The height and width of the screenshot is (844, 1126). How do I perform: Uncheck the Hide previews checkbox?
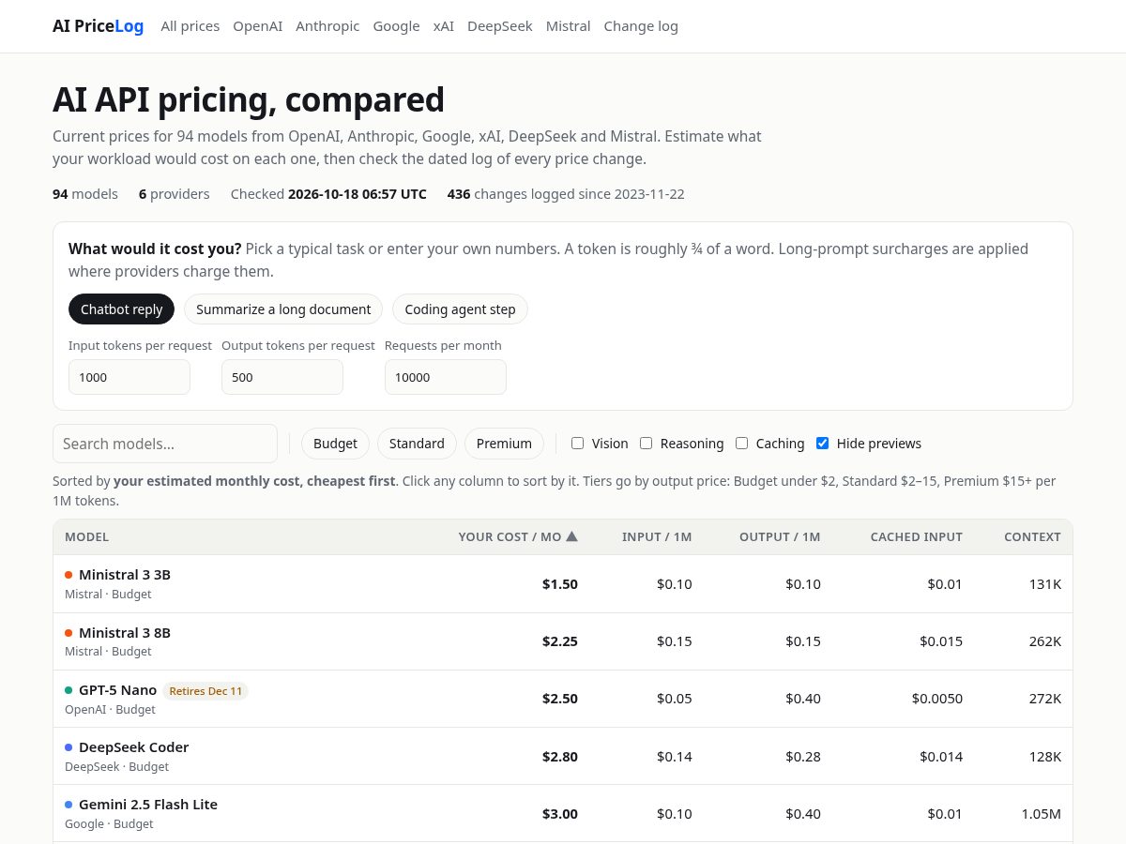point(823,444)
